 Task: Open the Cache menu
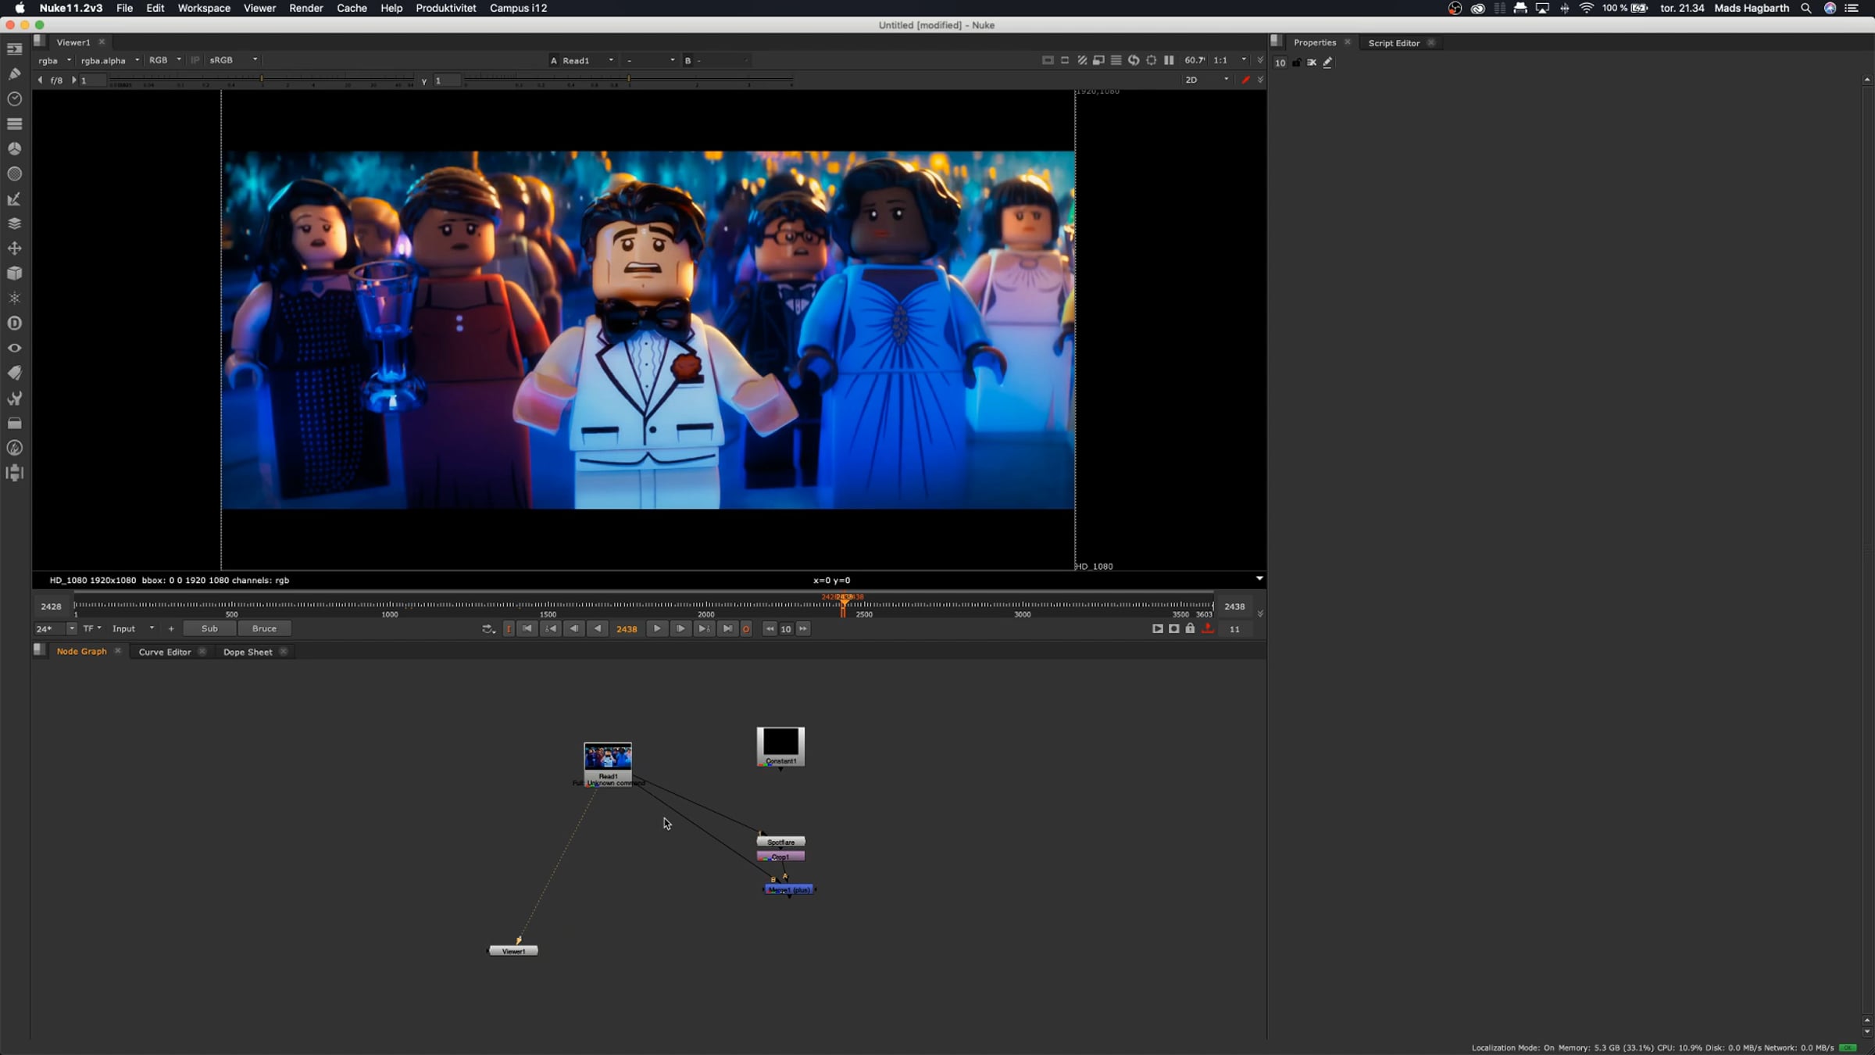[x=352, y=8]
